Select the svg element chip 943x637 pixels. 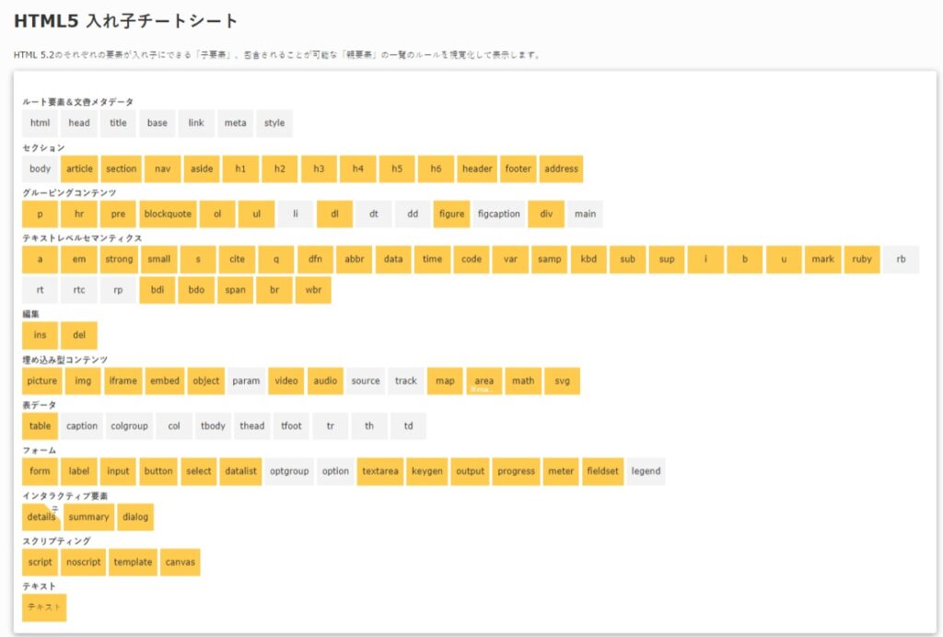564,380
